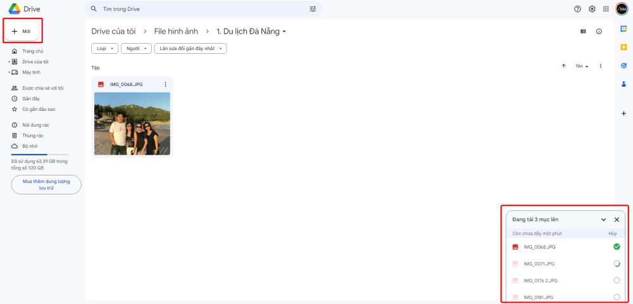633x304 pixels.
Task: Click the storage usage bar
Action: click(40, 155)
